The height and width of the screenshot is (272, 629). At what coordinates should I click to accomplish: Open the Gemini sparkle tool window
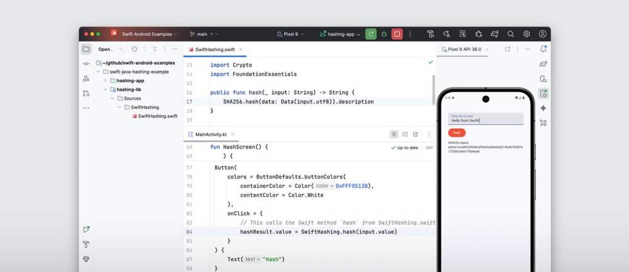click(x=543, y=108)
